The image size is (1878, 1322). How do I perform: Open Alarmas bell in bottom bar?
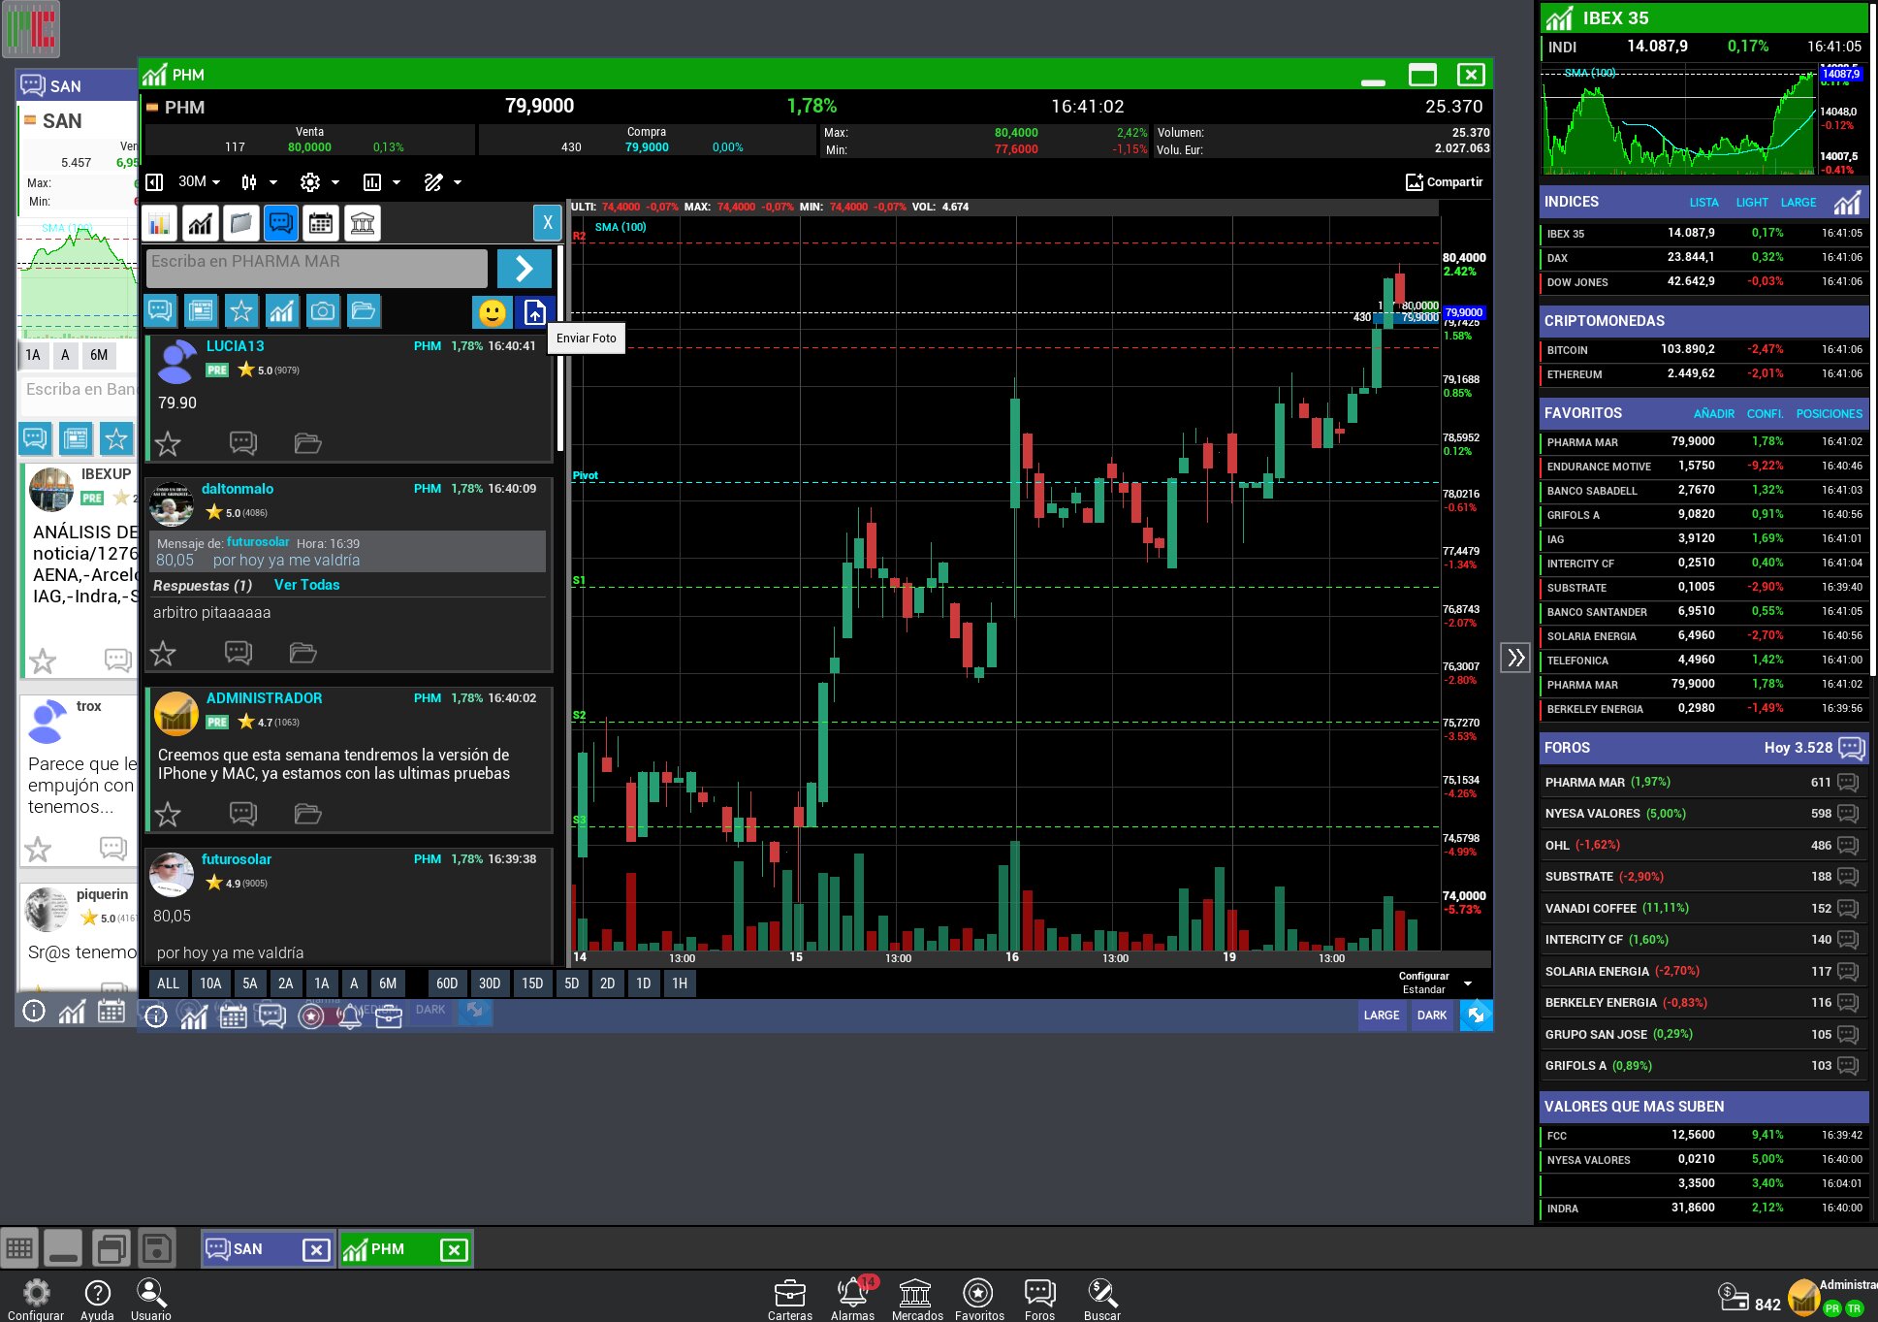[x=852, y=1297]
